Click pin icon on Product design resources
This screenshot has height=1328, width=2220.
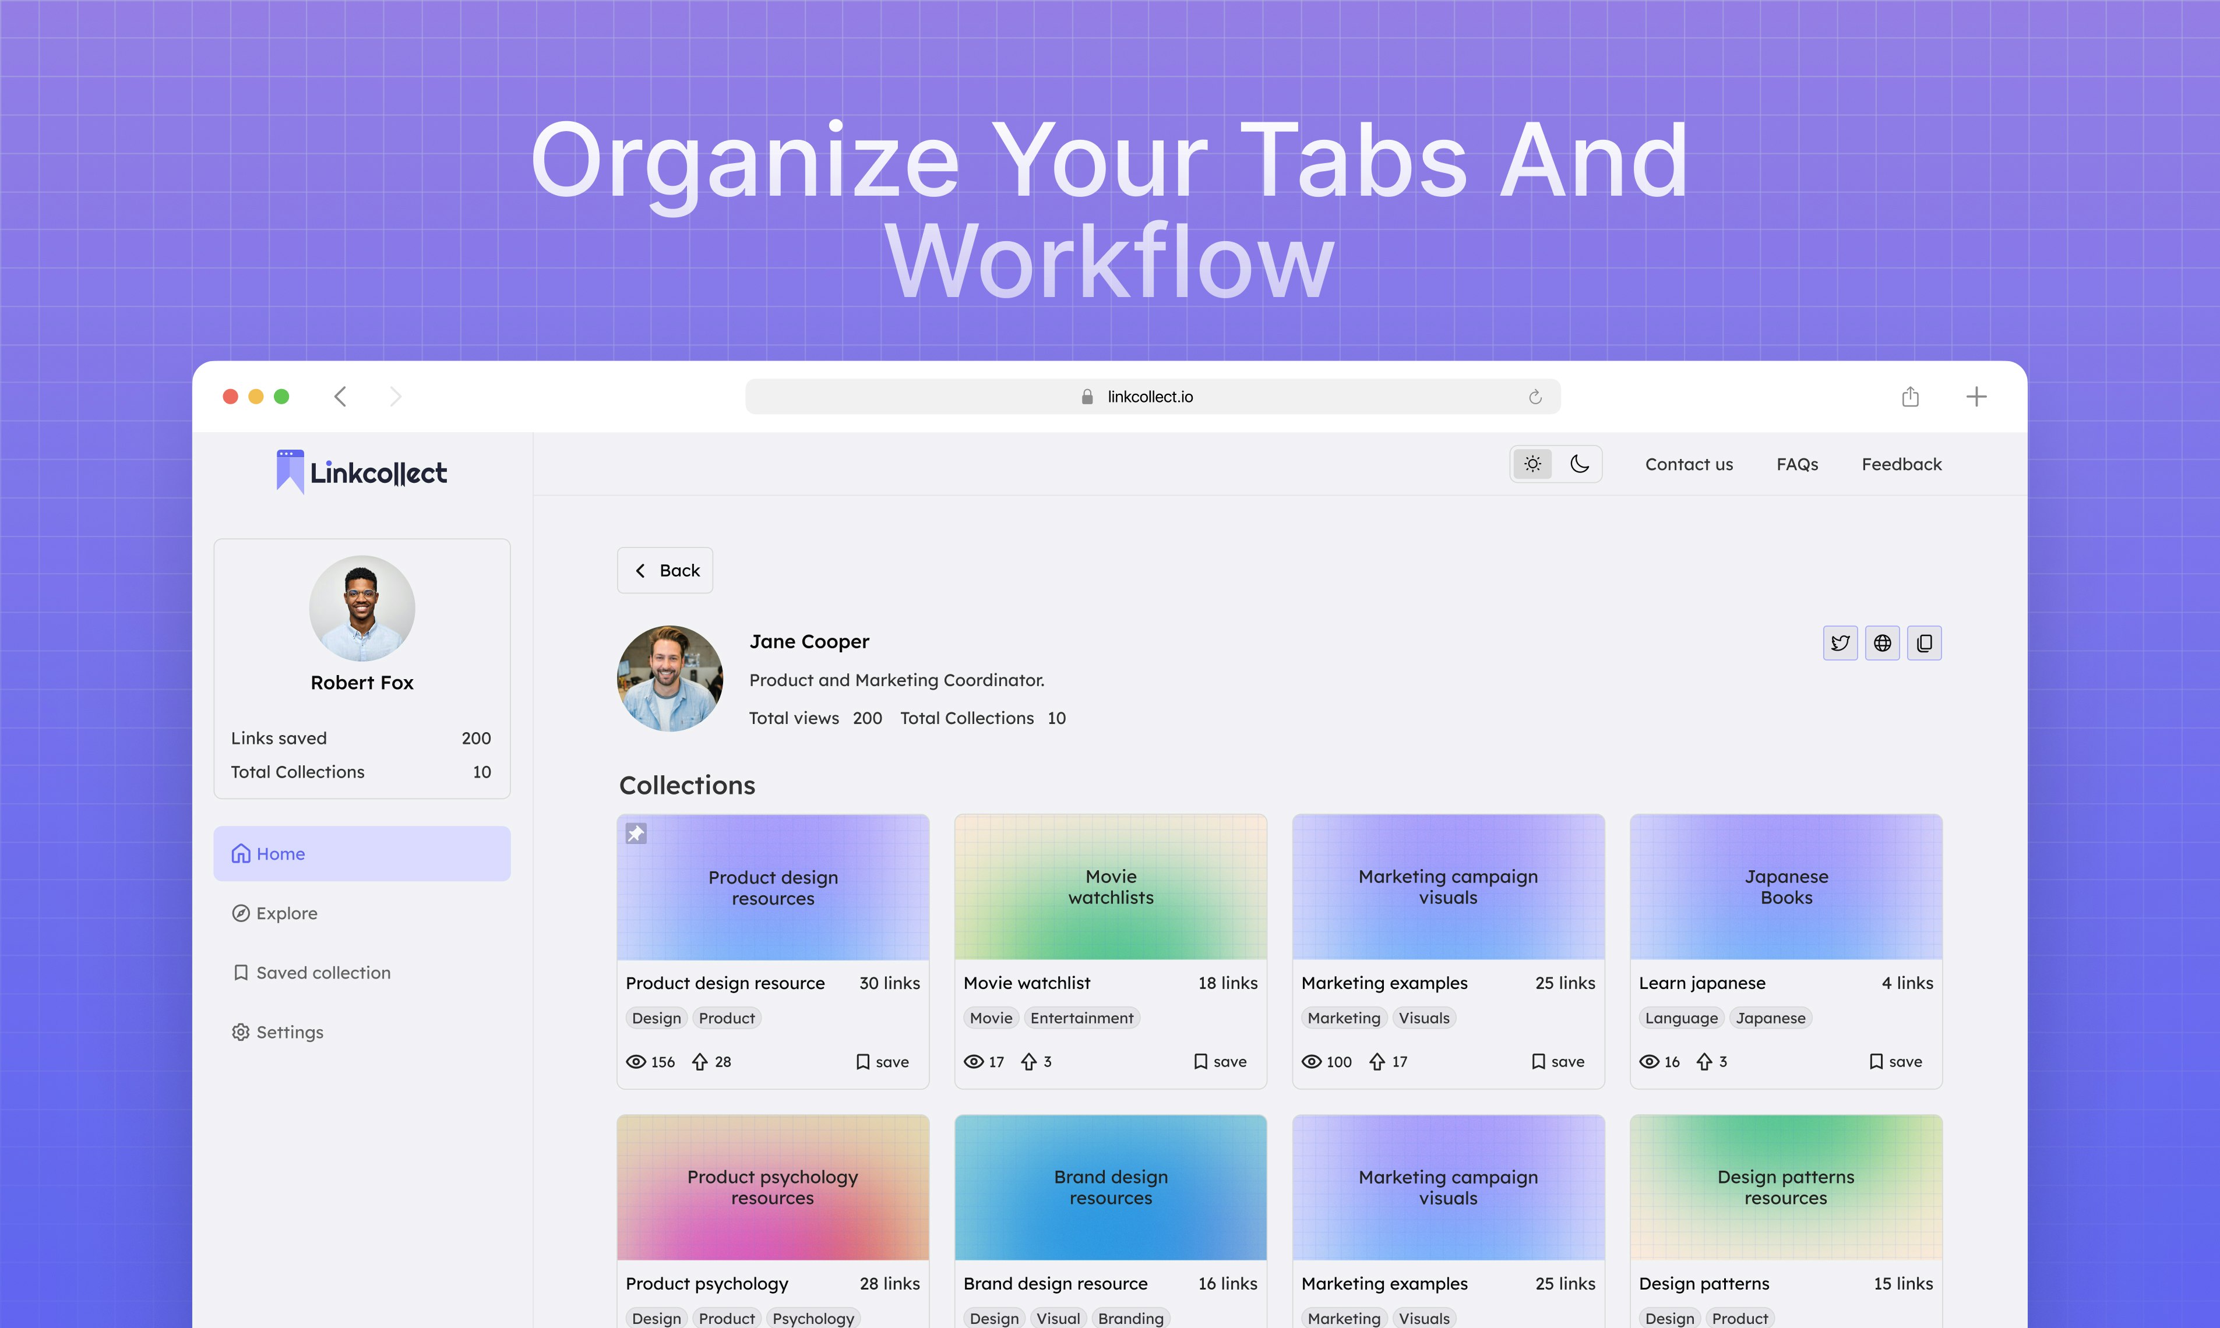[636, 833]
